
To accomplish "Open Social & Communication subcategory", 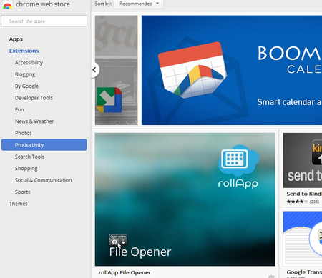I will click(43, 180).
